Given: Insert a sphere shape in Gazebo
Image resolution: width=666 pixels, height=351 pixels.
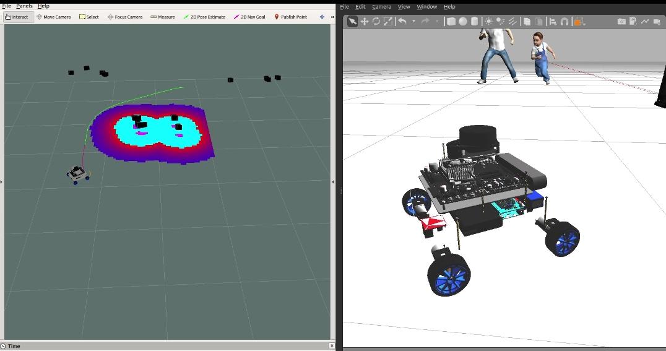Looking at the screenshot, I should point(463,21).
